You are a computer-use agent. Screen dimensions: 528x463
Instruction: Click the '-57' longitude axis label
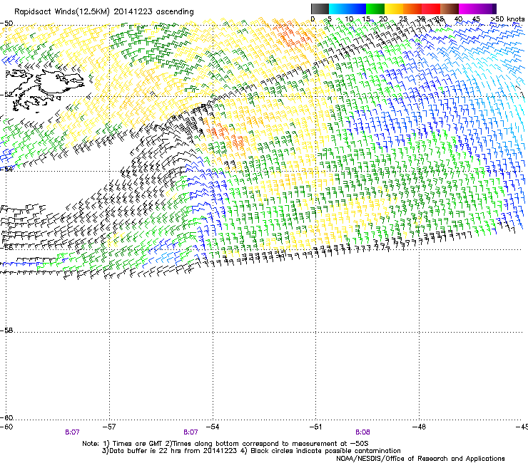[x=109, y=427]
